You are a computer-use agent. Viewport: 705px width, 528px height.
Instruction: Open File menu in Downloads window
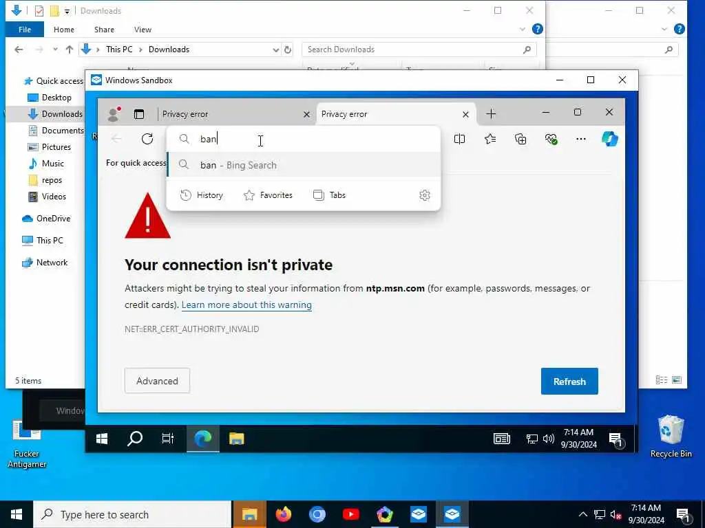click(25, 30)
